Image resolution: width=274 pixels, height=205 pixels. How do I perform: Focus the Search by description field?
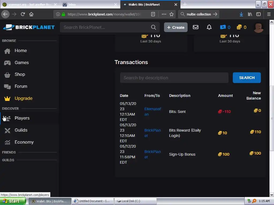click(x=174, y=78)
